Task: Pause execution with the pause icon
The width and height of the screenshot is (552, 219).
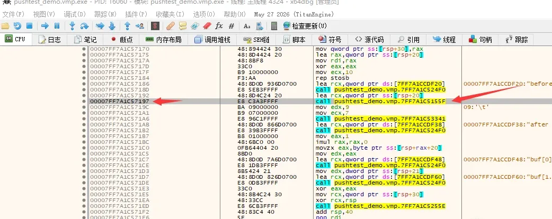Action: point(57,26)
